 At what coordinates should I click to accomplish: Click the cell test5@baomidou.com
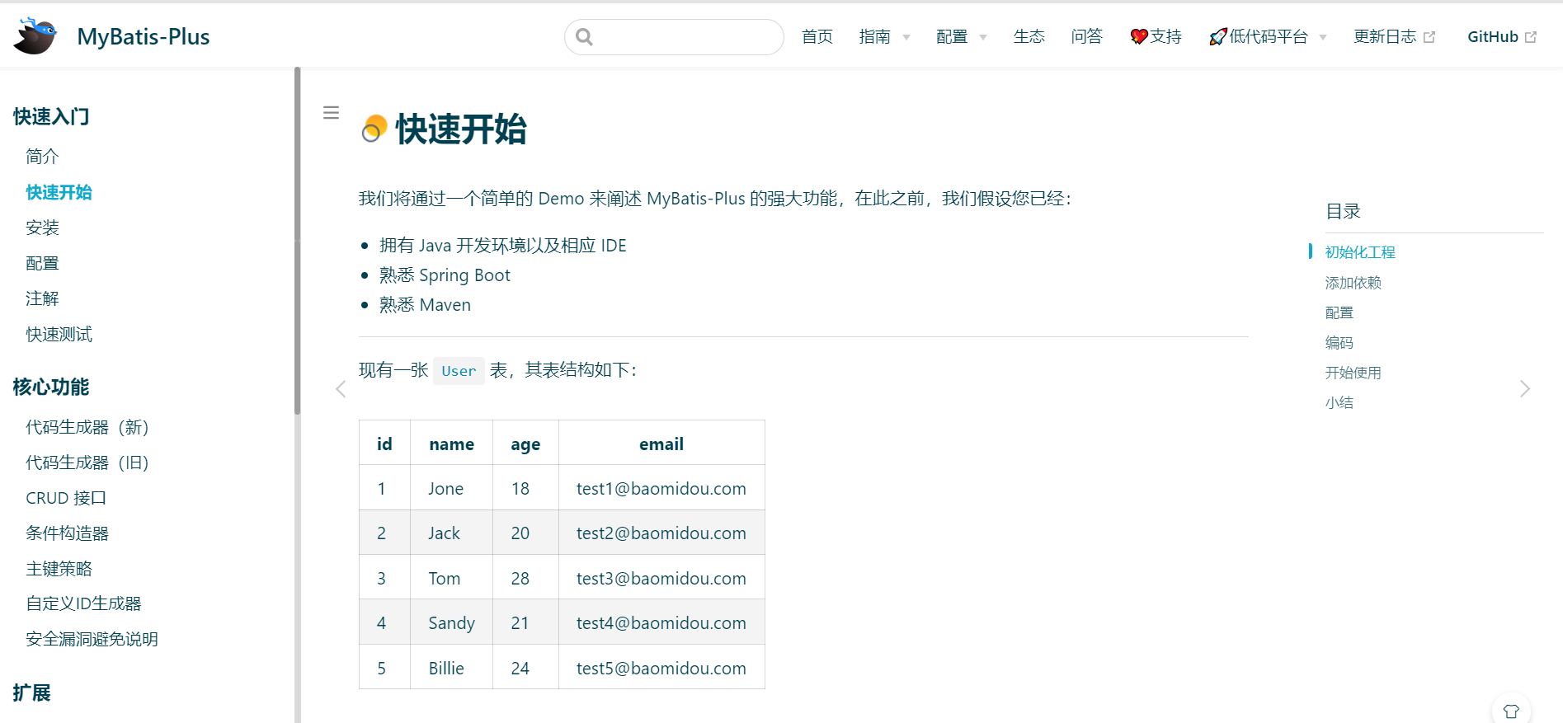point(661,668)
